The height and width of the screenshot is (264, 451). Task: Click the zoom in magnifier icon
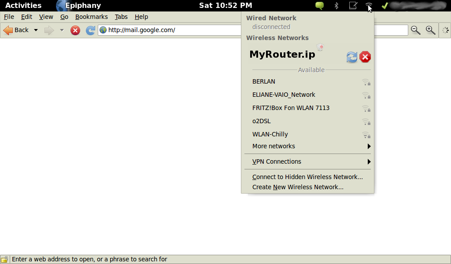(430, 30)
